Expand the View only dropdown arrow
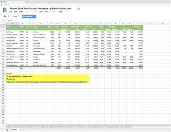 click(35, 17)
